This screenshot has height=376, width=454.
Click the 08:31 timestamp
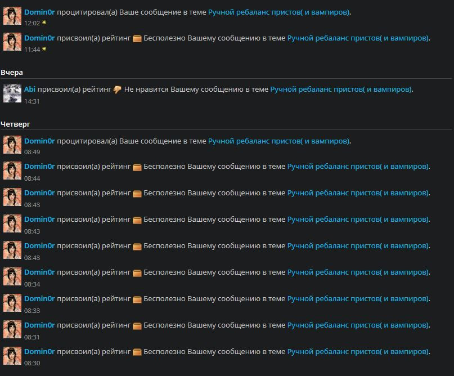[x=32, y=337]
